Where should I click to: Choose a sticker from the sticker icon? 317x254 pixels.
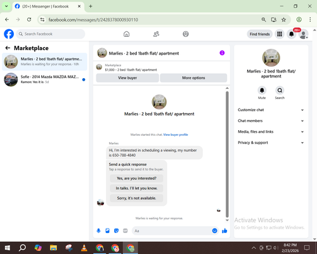pos(116,231)
